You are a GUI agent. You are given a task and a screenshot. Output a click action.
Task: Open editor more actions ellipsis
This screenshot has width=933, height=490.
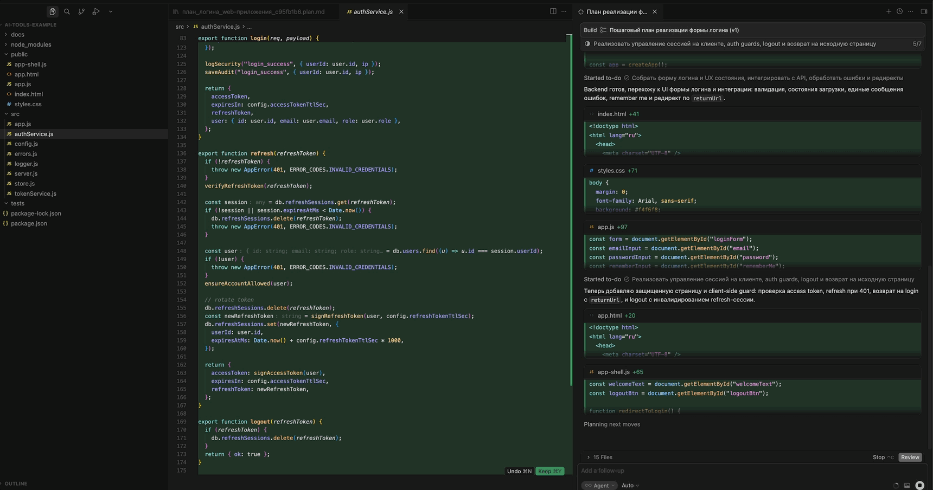[564, 11]
